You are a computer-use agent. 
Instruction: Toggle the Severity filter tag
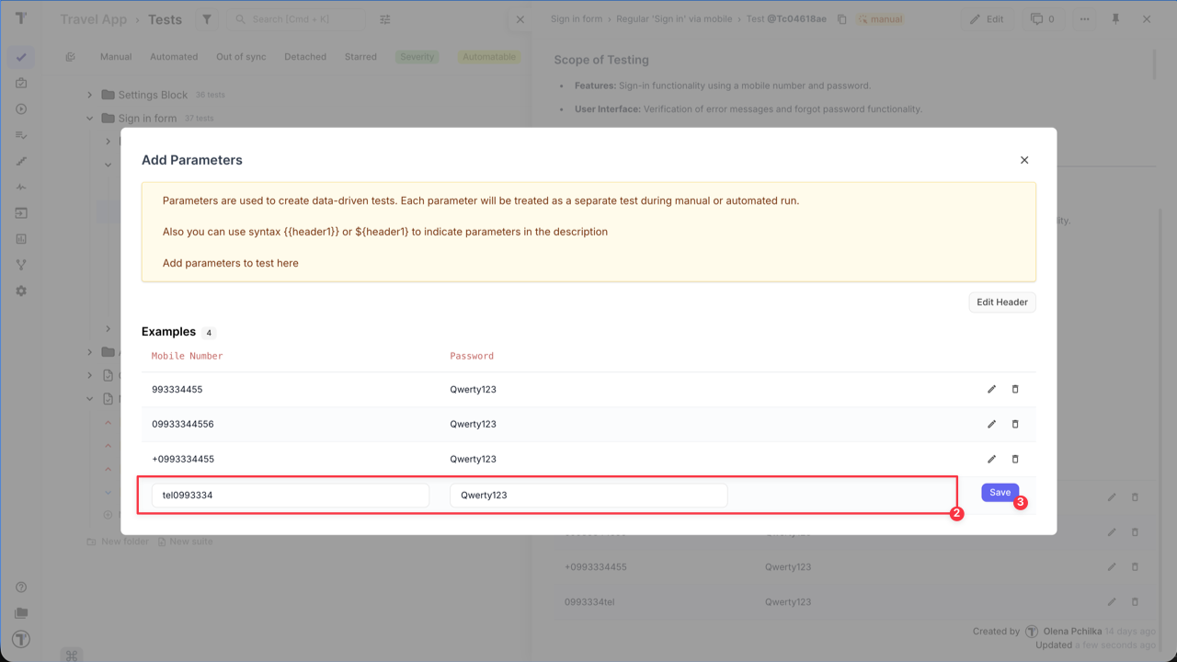[x=417, y=57]
